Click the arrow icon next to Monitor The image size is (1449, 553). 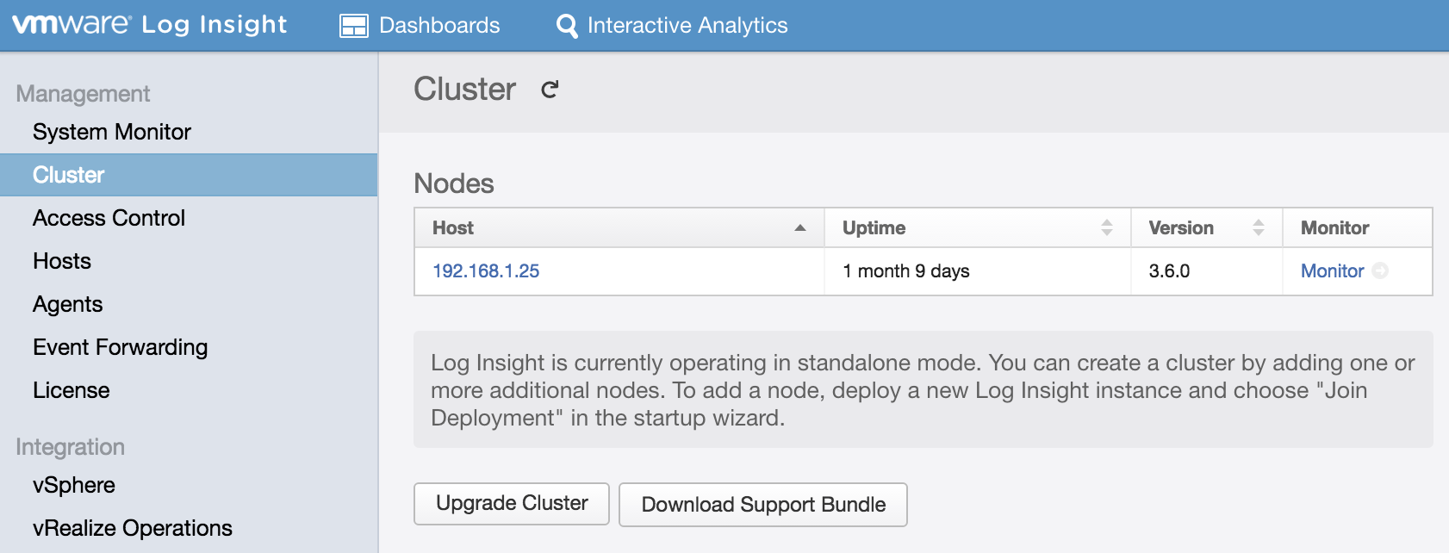pos(1380,270)
